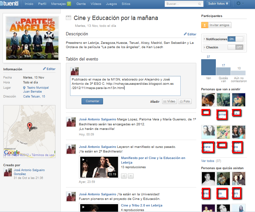
Task: Add a Vídeo to the comment
Action: tap(169, 101)
